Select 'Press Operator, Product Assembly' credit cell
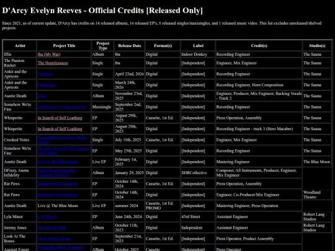The image size is (335, 251). pyautogui.click(x=259, y=239)
